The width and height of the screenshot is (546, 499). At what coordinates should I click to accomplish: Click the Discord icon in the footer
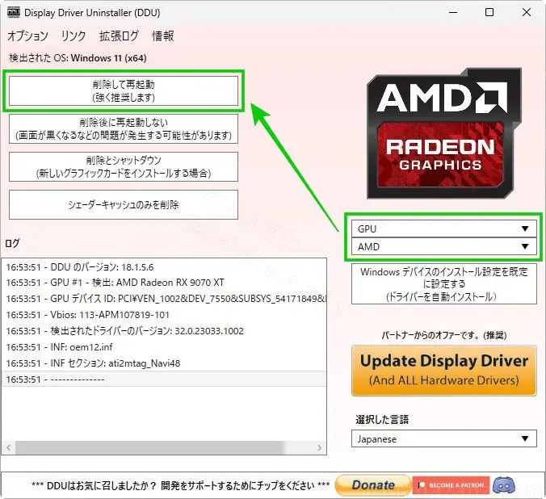coord(504,484)
